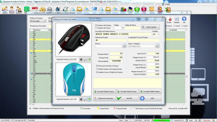The image size is (217, 122).
Task: Open the Funciona employees toolbar icon
Action: (19, 10)
